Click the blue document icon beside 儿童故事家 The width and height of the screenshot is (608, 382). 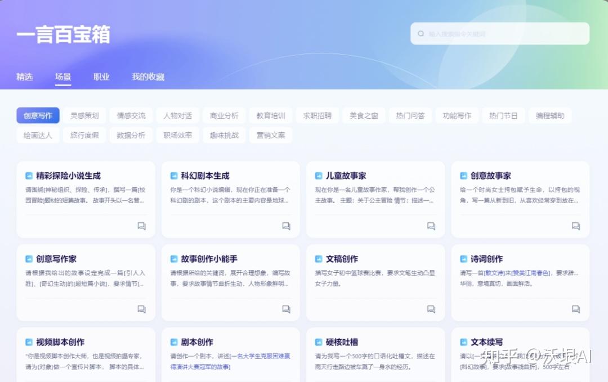[x=319, y=175]
